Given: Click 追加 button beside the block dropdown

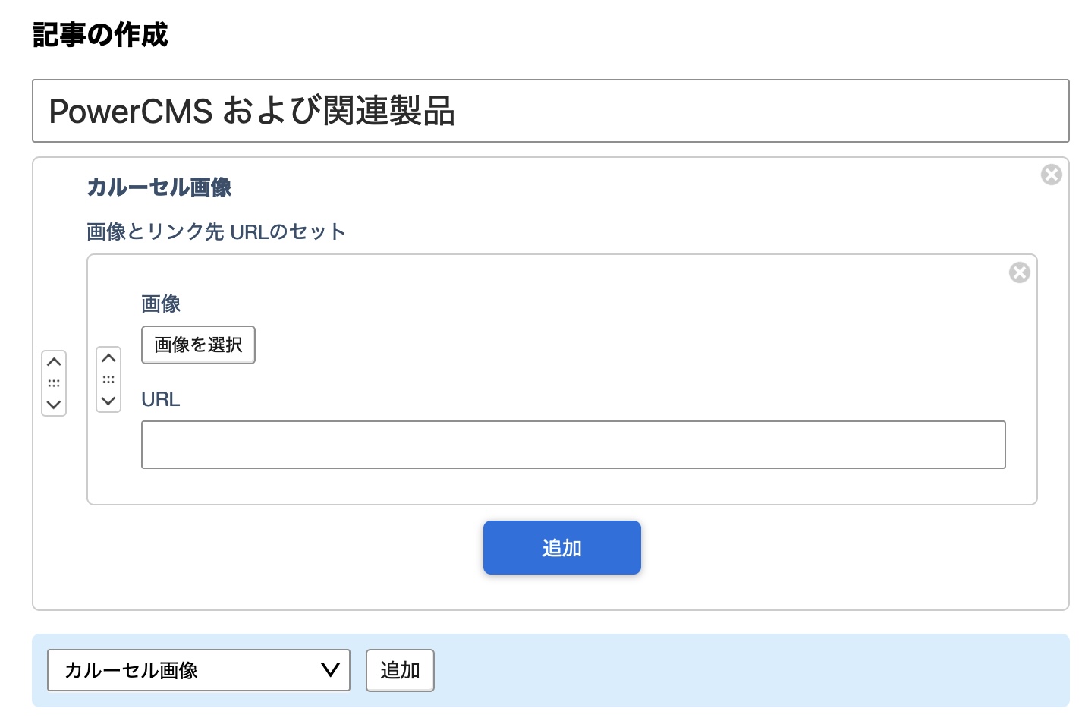Looking at the screenshot, I should [400, 670].
